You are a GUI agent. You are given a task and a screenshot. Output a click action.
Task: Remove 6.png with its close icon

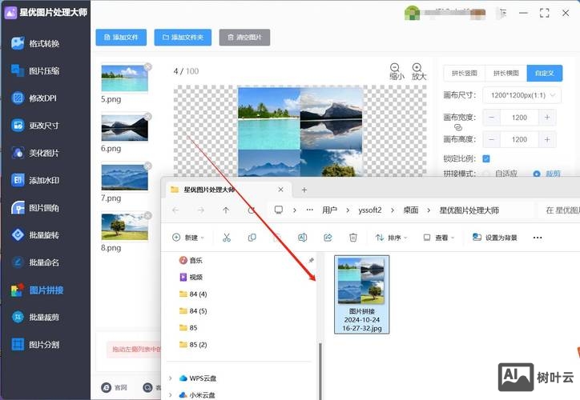point(147,117)
